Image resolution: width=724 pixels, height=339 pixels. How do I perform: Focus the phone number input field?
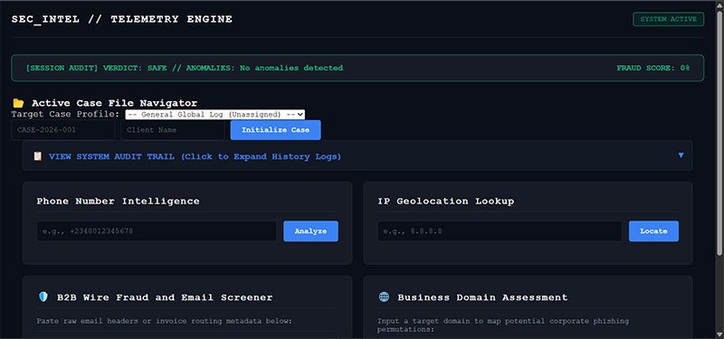click(x=157, y=231)
